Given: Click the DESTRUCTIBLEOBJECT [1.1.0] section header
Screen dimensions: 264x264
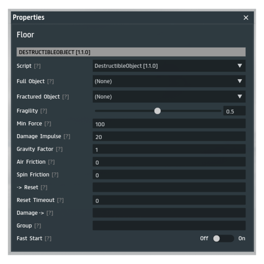Looking at the screenshot, I should tap(131, 52).
